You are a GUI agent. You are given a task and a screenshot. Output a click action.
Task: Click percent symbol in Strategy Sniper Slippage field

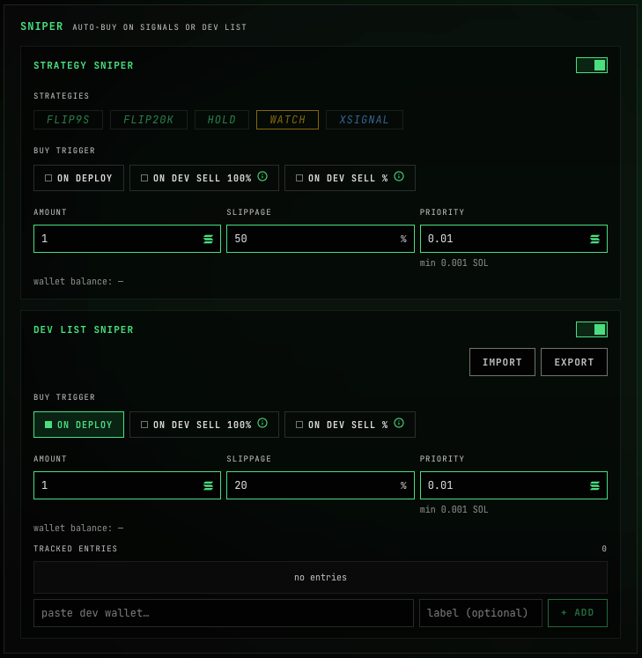coord(403,239)
